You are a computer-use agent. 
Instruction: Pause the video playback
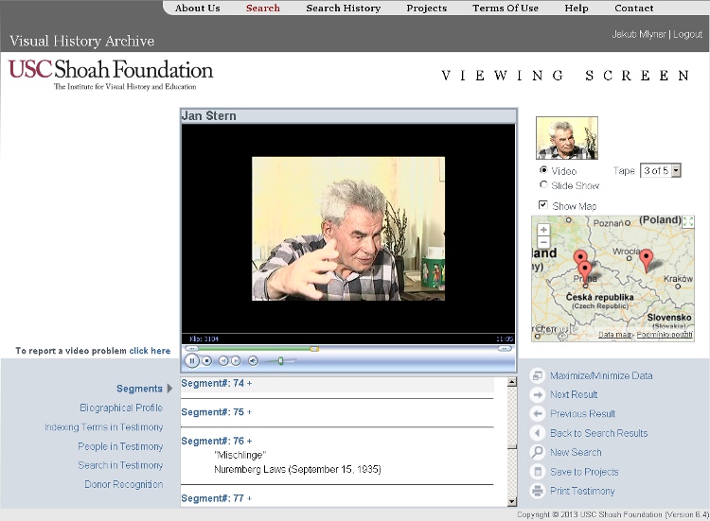pyautogui.click(x=192, y=360)
